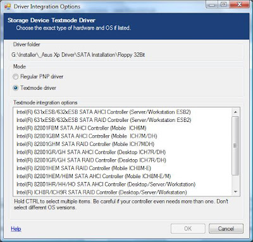
Task: Pick 82801GHM SATA RAID Controller (Mobile ICH7MDH)
Action: (122, 144)
